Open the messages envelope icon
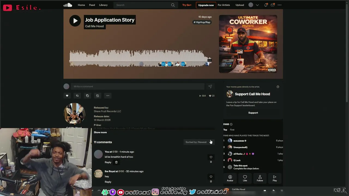The height and width of the screenshot is (196, 349). (272, 5)
